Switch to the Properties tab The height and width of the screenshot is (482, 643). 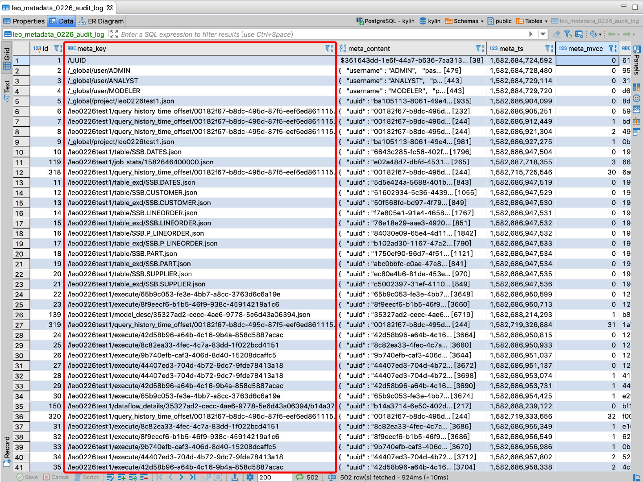[x=24, y=21]
